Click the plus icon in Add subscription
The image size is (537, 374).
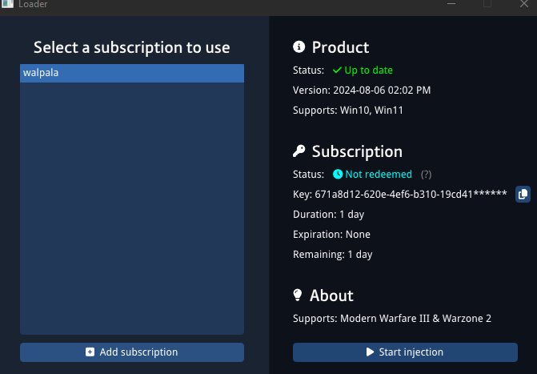point(90,352)
